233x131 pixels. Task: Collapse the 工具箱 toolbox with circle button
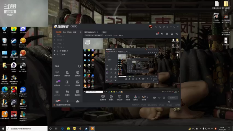pos(80,66)
